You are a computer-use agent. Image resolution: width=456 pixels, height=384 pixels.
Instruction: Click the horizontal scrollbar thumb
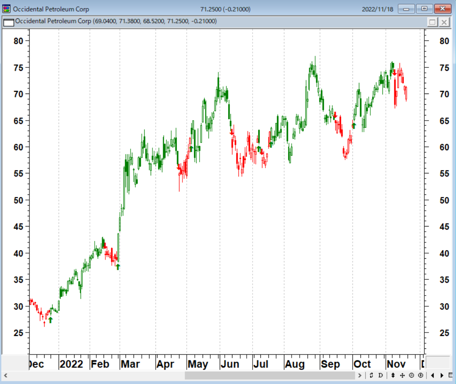tap(270, 375)
